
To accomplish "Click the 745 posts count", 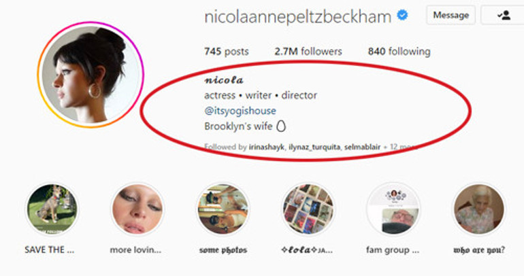I will pos(226,52).
